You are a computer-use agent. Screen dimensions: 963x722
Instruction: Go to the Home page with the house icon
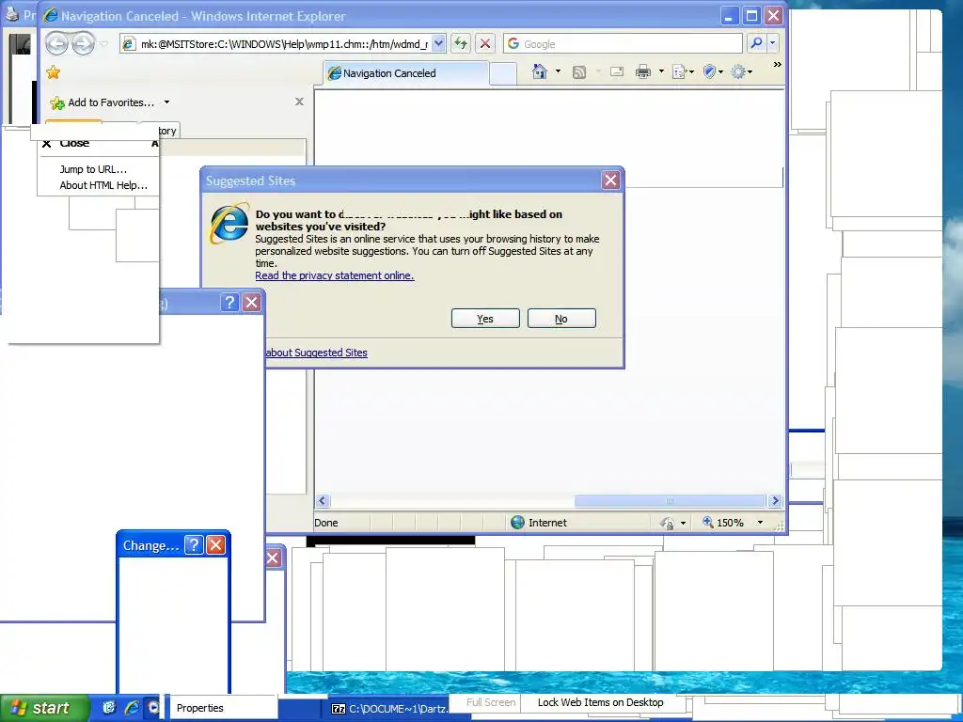coord(539,71)
